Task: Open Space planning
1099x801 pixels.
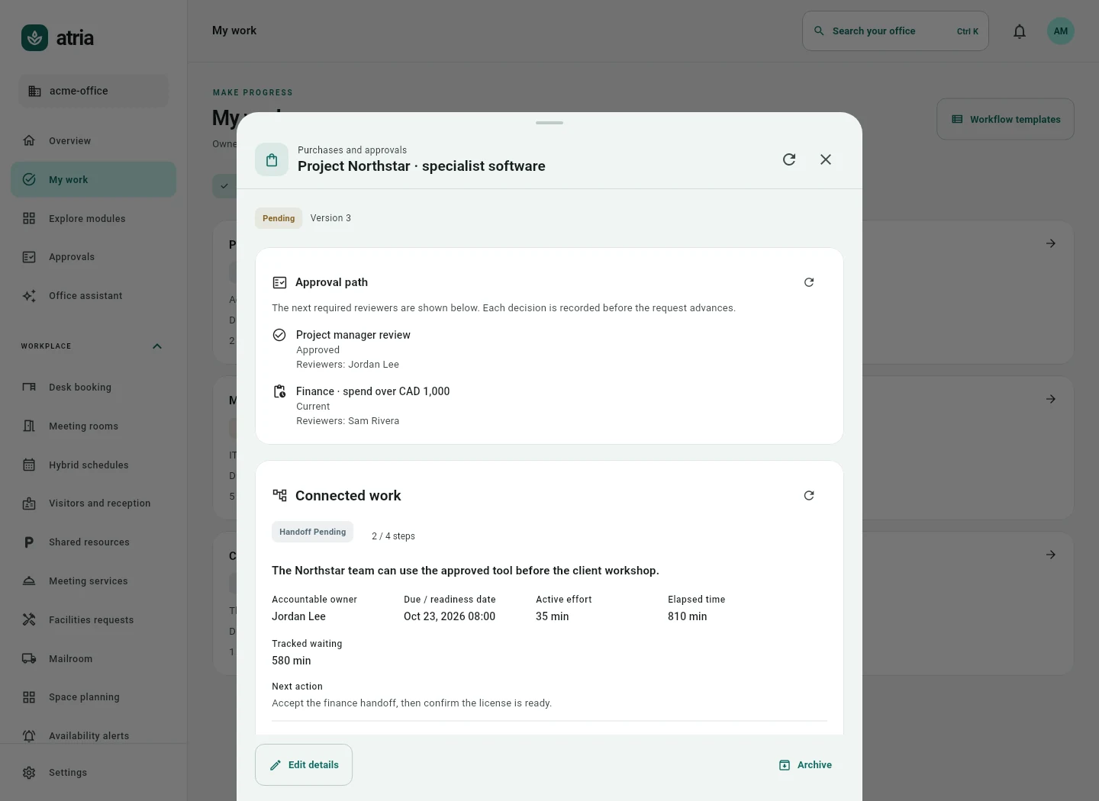Action: (x=93, y=697)
